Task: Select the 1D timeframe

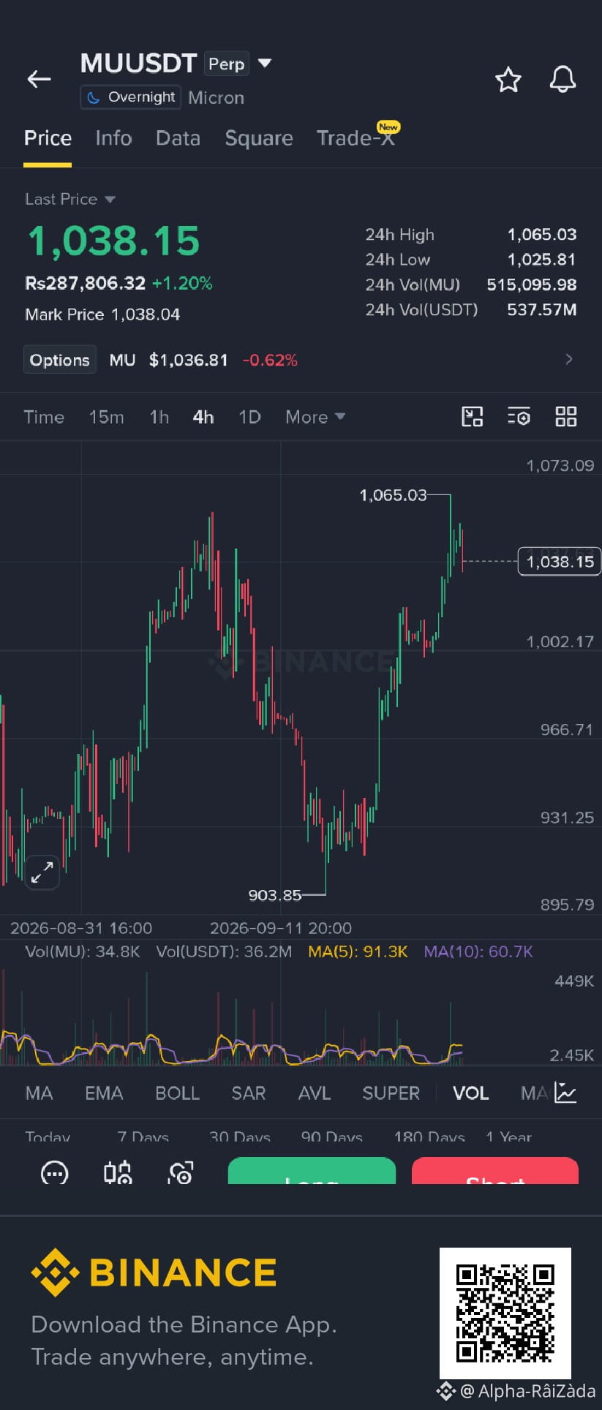Action: 249,417
